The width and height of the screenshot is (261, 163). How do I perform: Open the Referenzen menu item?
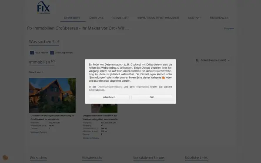tap(219, 18)
